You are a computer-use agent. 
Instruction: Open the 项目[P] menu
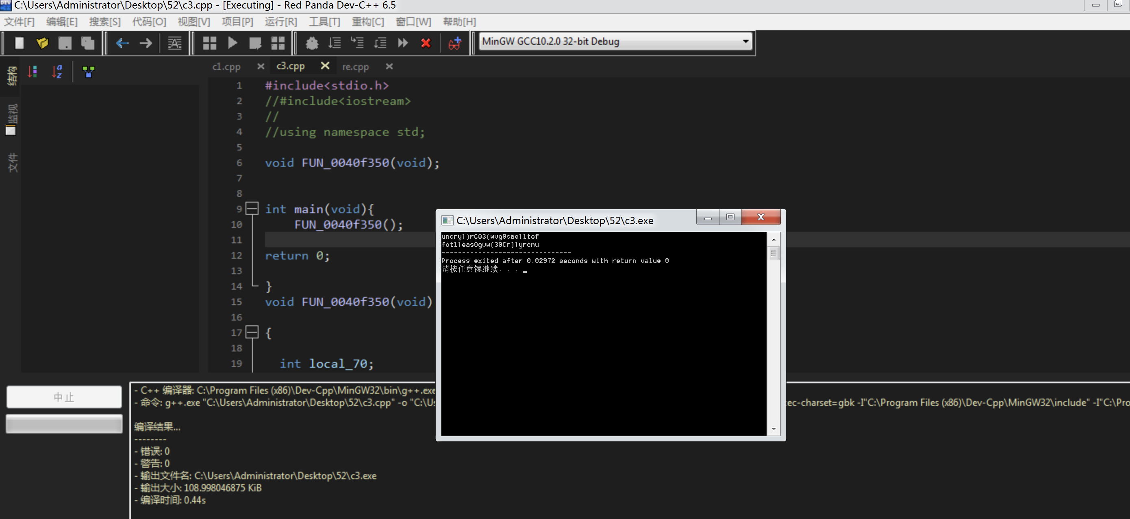(237, 22)
